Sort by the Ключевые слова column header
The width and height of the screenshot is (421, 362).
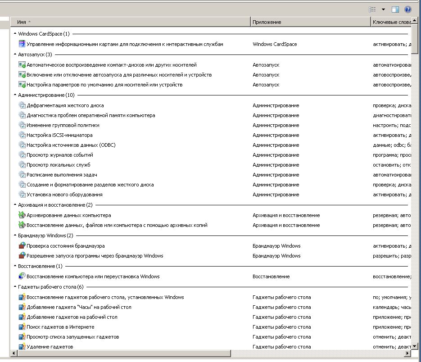coord(391,22)
